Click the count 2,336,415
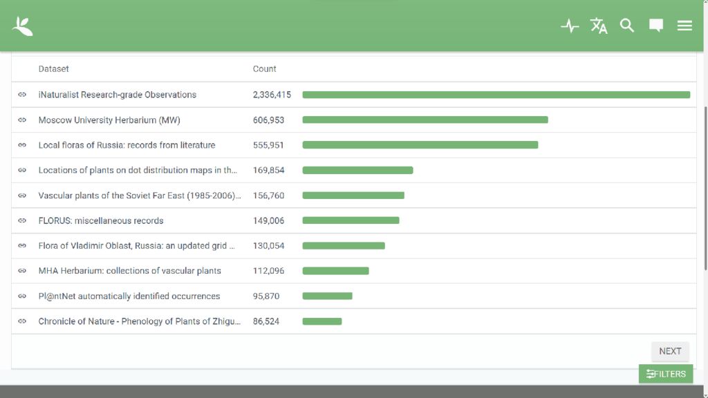Viewport: 708px width, 398px height. pos(272,95)
